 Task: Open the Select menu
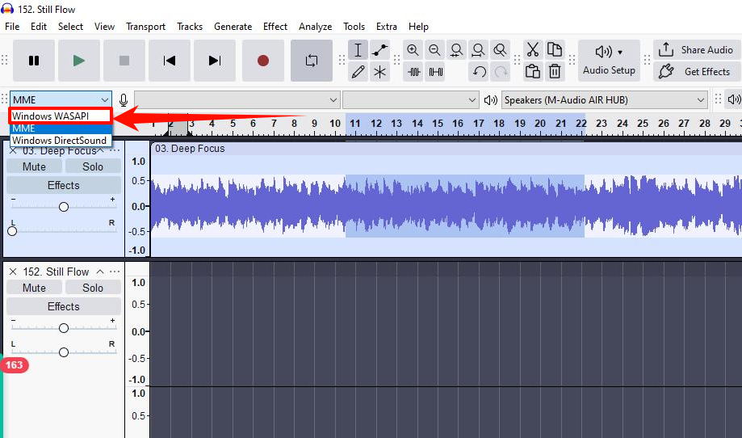[x=70, y=27]
